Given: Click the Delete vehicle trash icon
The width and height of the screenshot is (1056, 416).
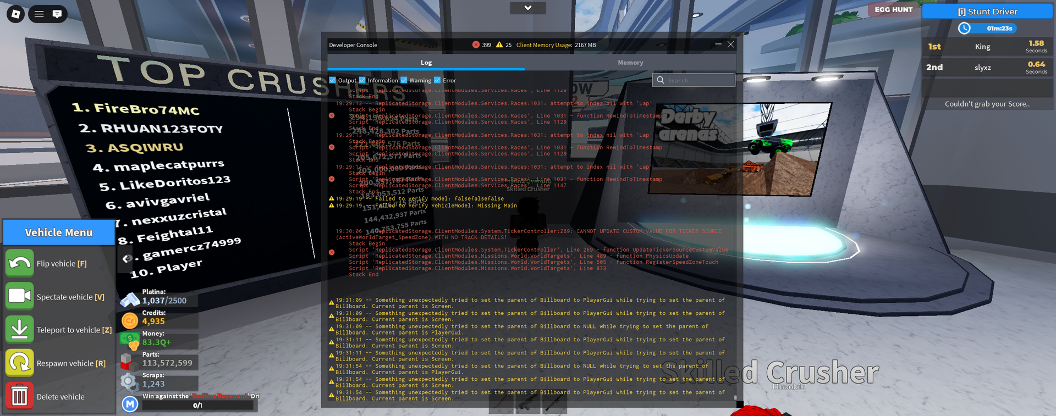Looking at the screenshot, I should [20, 396].
